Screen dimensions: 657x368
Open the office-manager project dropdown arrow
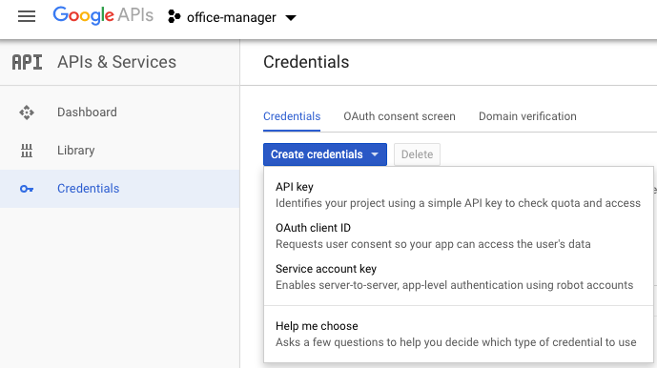point(291,17)
